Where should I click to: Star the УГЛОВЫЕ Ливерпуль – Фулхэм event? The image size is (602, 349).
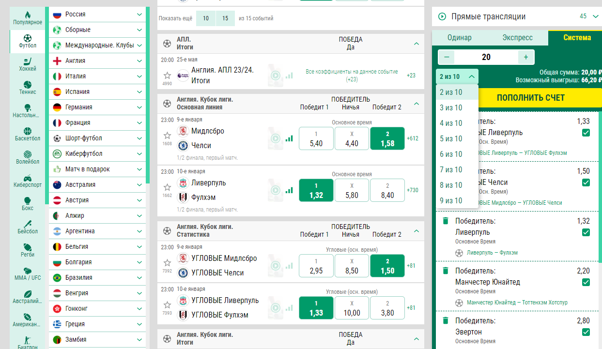167,305
